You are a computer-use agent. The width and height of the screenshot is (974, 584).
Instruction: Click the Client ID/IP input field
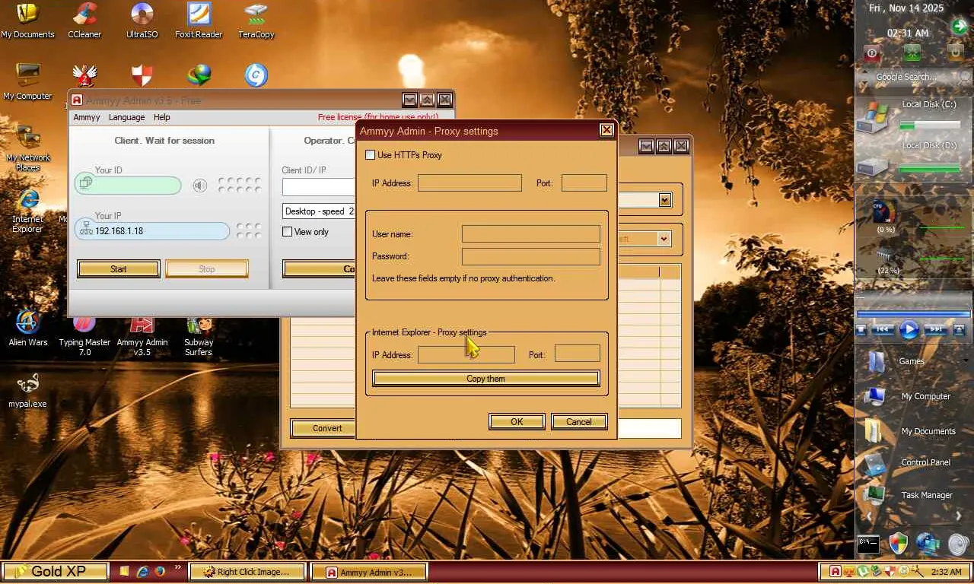pos(319,186)
